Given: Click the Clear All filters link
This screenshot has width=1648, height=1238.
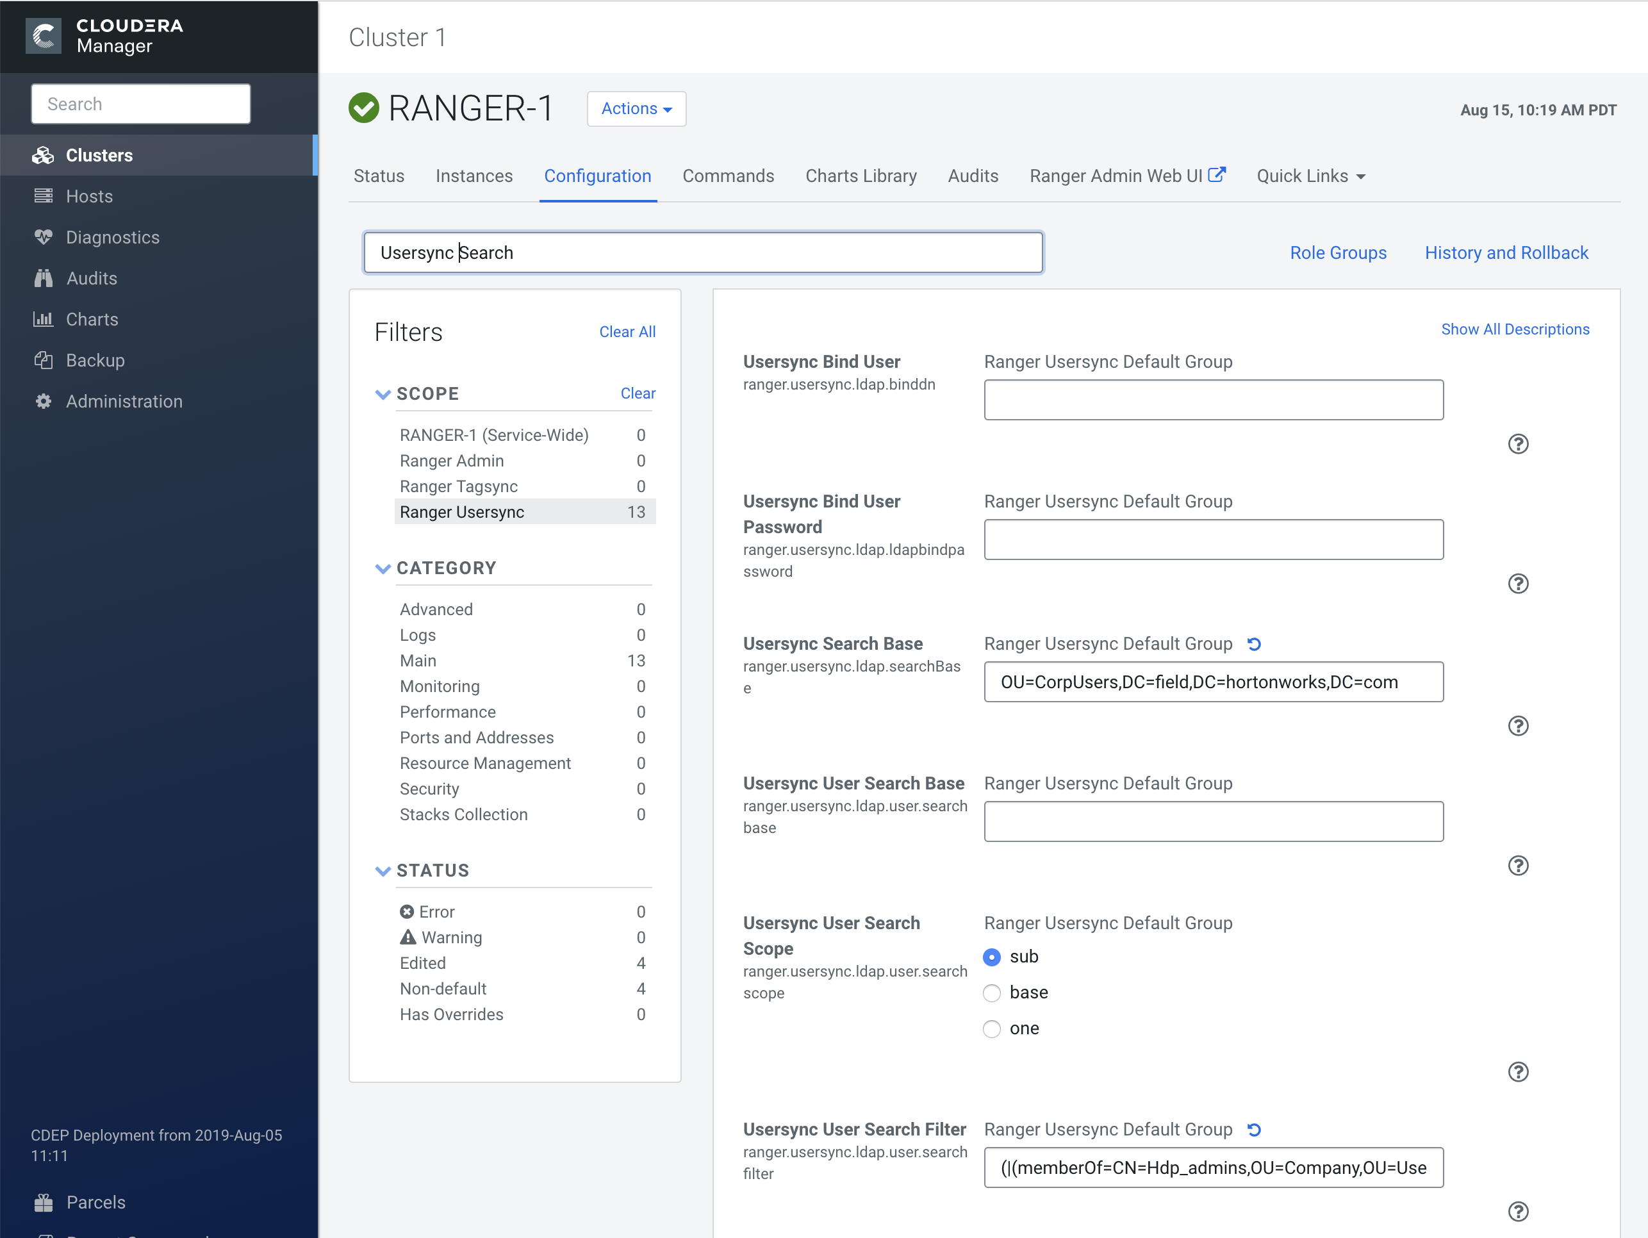Looking at the screenshot, I should pos(627,332).
